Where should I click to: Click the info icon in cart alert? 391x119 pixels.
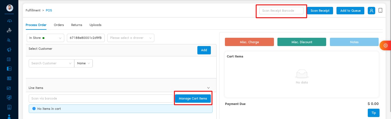coord(34,109)
